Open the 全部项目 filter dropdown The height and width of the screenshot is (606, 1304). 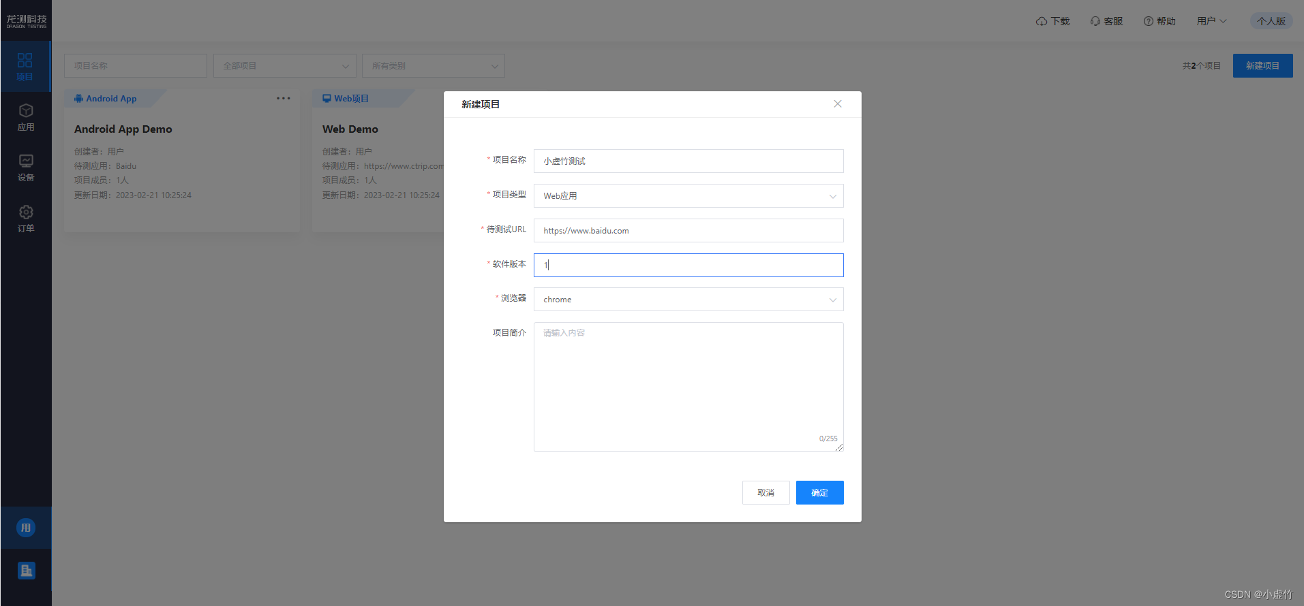285,66
